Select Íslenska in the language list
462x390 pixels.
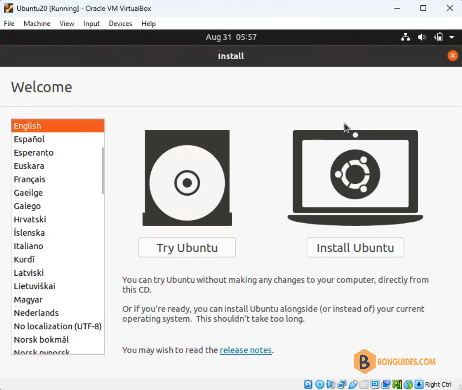[58, 233]
